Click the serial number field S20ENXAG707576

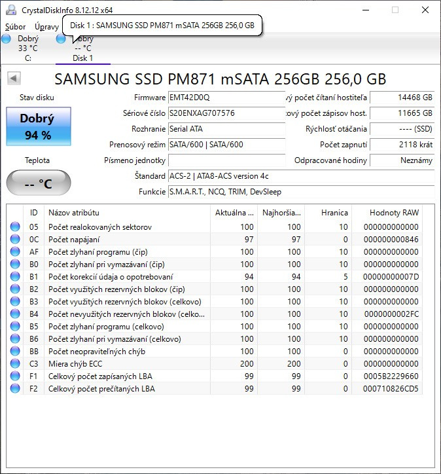(x=226, y=113)
